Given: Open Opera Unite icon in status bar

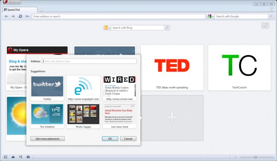Looking at the screenshot, I should click(21, 157).
